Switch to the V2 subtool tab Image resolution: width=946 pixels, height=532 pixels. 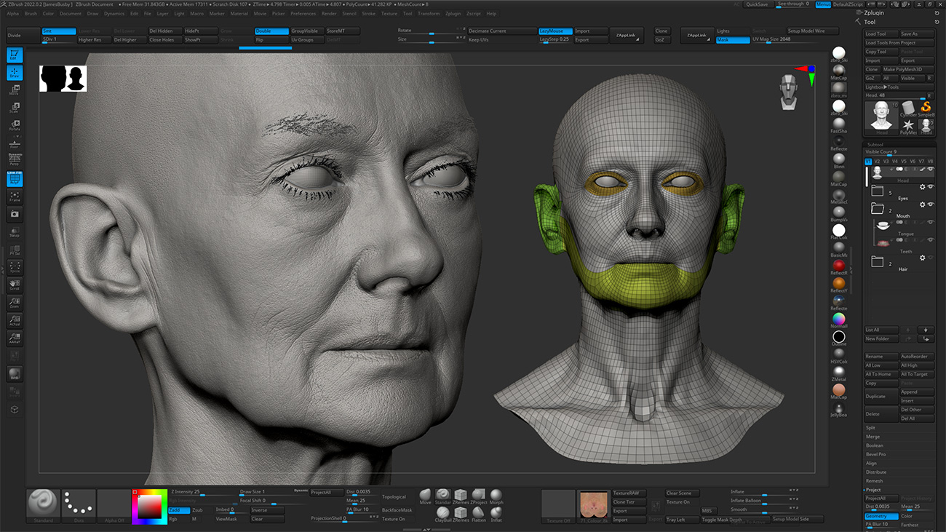pos(876,162)
